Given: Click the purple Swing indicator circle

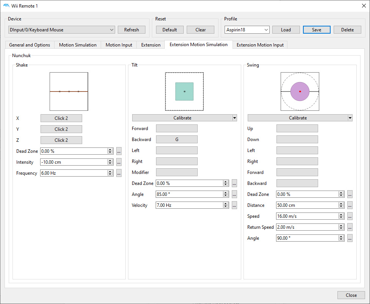Looking at the screenshot, I should tap(300, 92).
